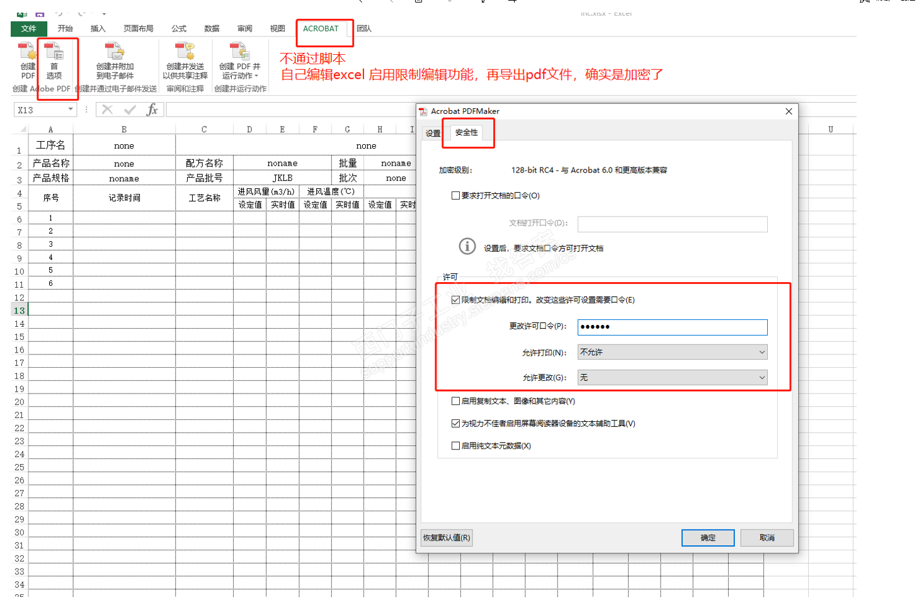Click the cell containing 配方名称
Image resolution: width=924 pixels, height=607 pixels.
204,163
